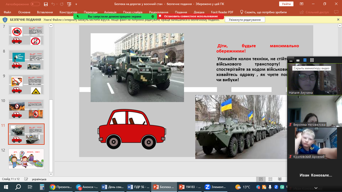Open the comments speech bubble icon
342x192 pixels.
pyautogui.click(x=336, y=12)
